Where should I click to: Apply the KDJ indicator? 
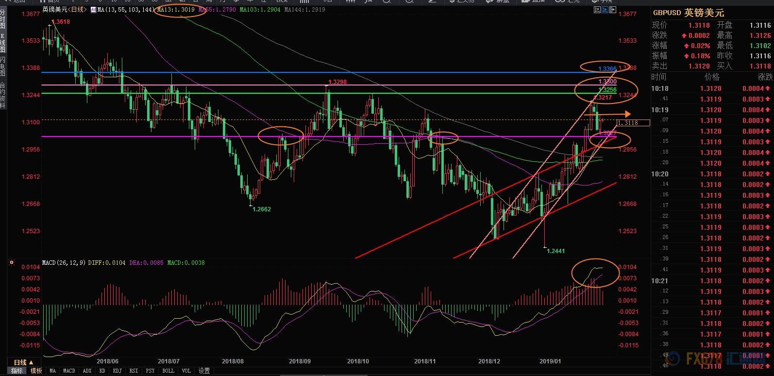(x=117, y=371)
